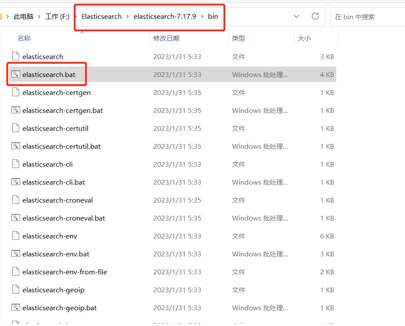Click the 6 KB size of elasticsearch-env

[327, 236]
